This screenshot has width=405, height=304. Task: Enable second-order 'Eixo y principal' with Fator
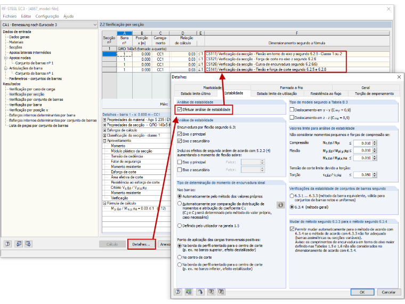pos(180,162)
